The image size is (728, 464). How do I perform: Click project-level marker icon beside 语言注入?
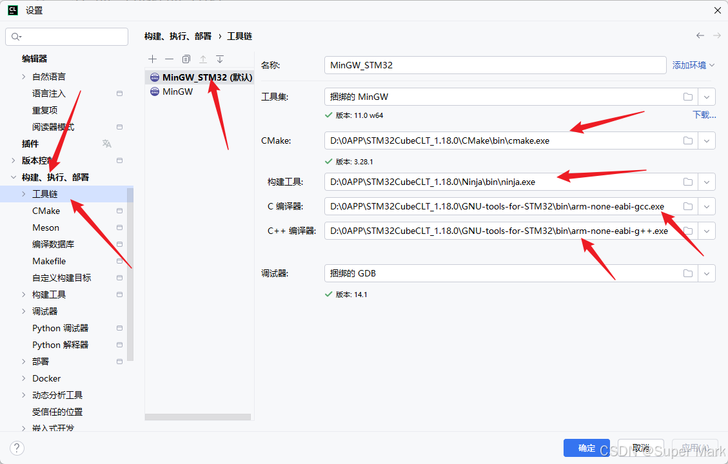(x=119, y=93)
